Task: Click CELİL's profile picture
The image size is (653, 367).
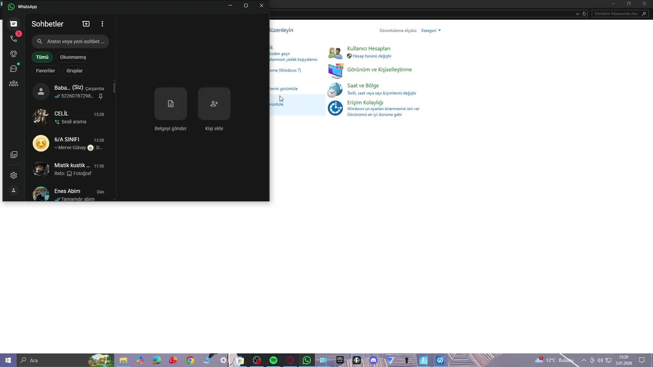Action: point(41,117)
